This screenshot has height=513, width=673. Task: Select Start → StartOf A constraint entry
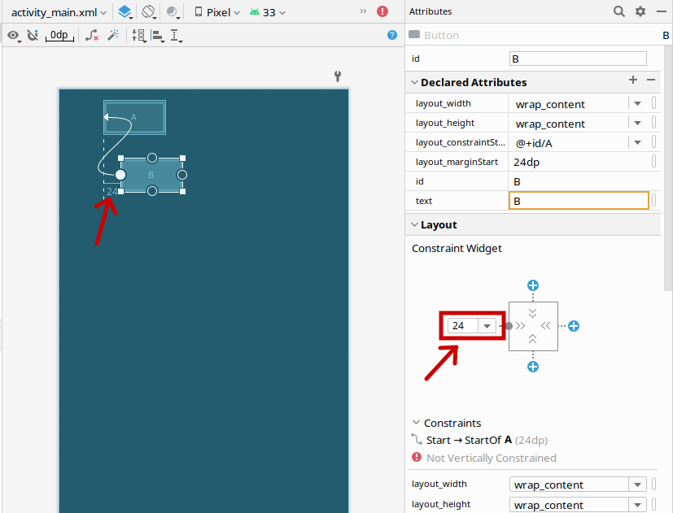point(470,440)
